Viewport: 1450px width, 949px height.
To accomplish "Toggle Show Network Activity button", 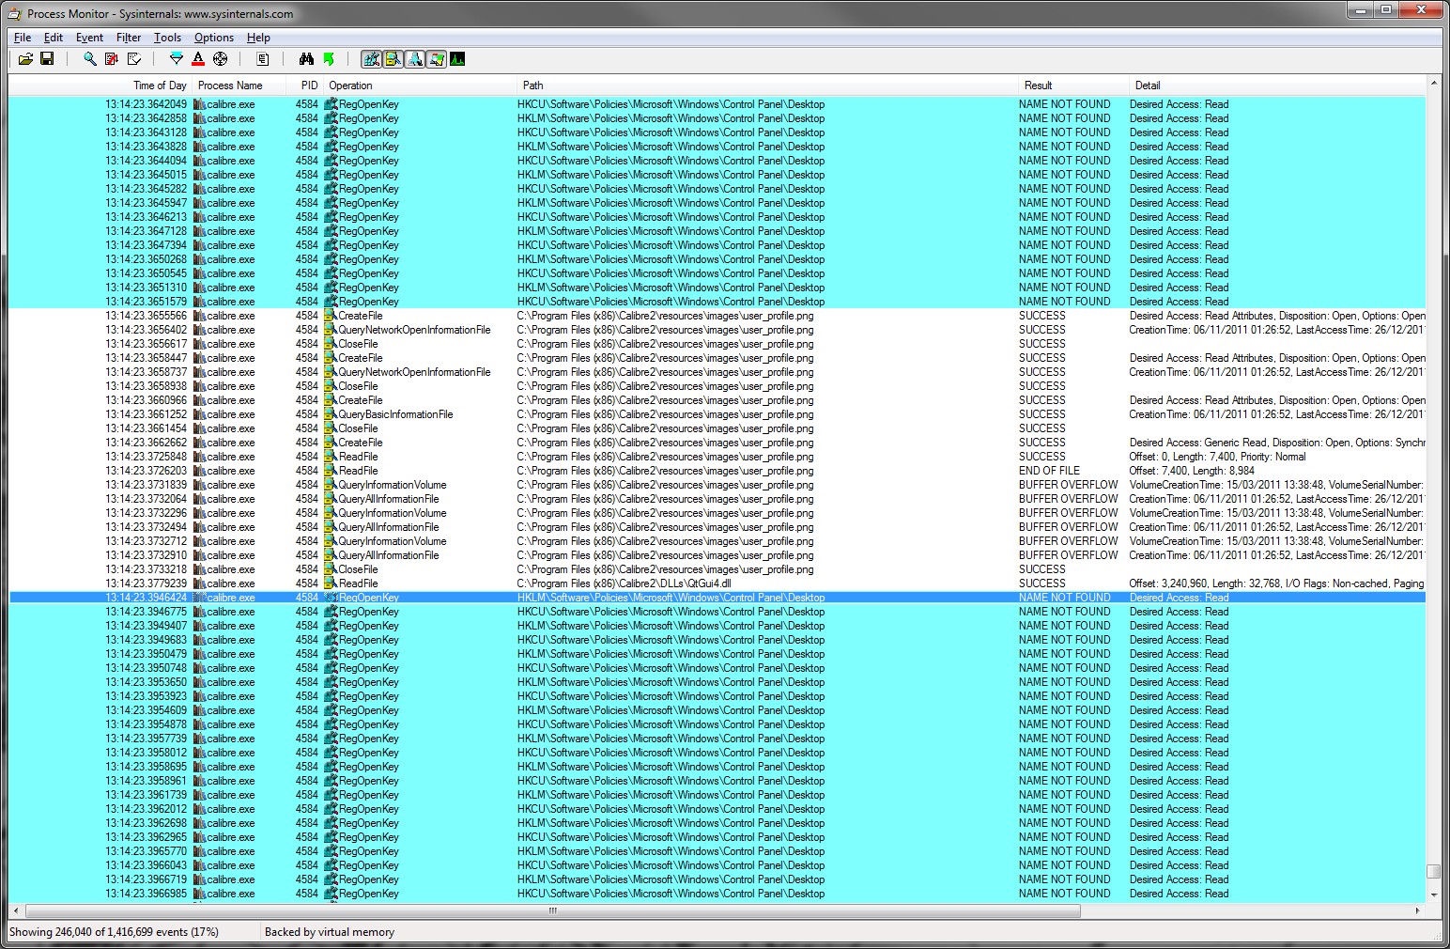I will coord(414,59).
